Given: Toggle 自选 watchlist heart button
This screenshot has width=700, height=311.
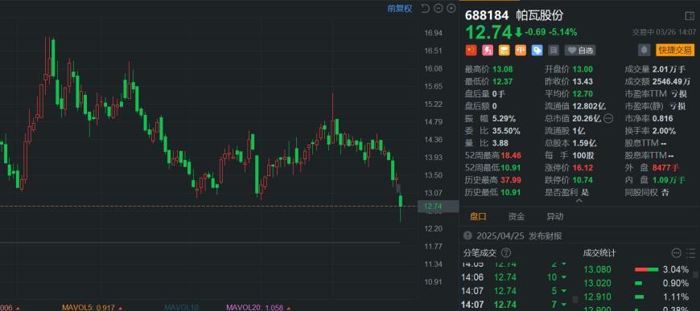Looking at the screenshot, I should 580,51.
